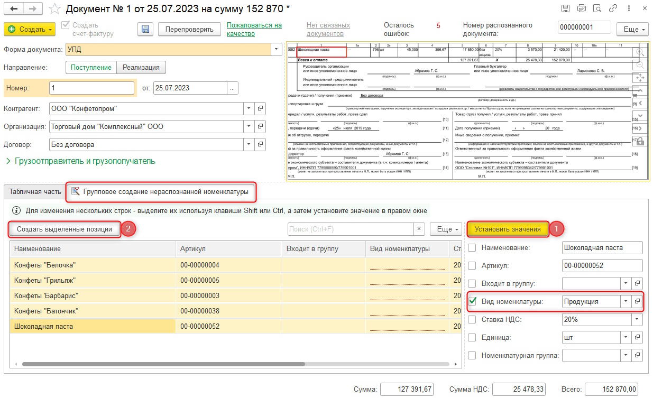
Task: Switch to the Табличная часть tab
Action: (x=34, y=192)
